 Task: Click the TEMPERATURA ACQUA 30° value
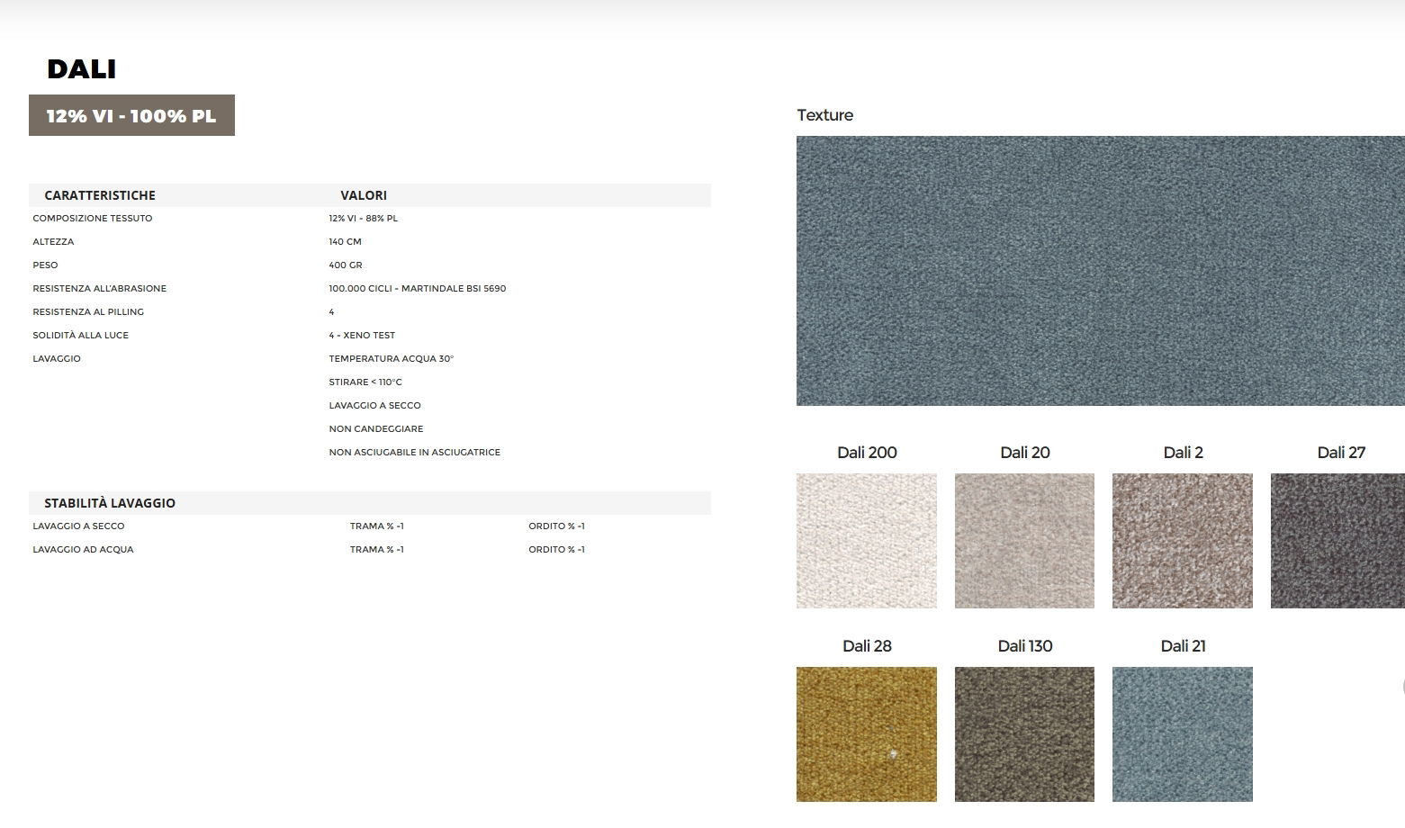coord(392,359)
